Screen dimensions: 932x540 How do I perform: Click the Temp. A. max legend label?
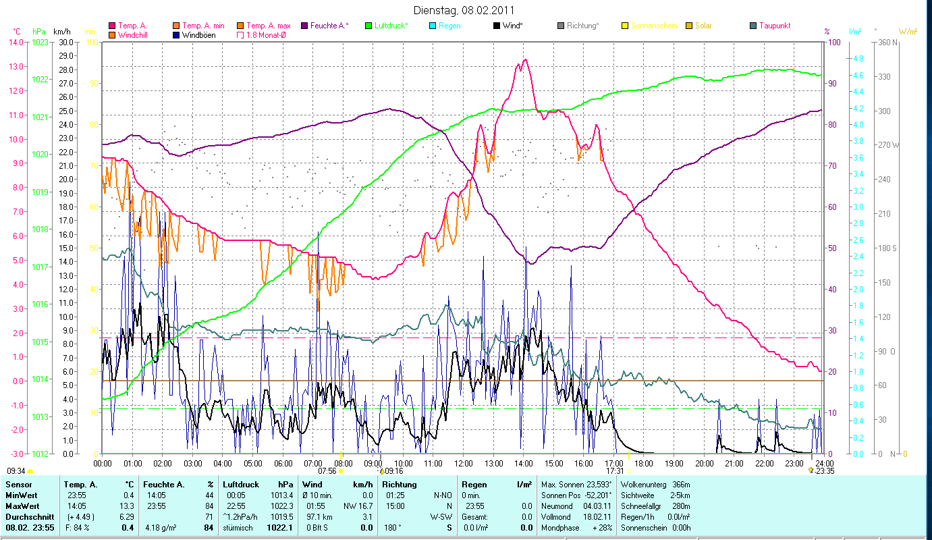click(268, 26)
